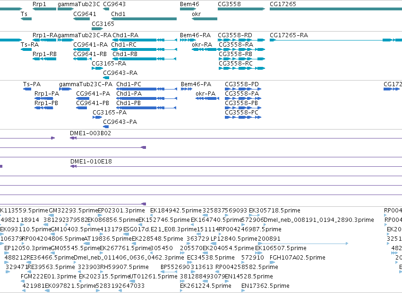Open the Bem46-RA transcript label
Viewport: 402px width, 293px height.
click(195, 35)
